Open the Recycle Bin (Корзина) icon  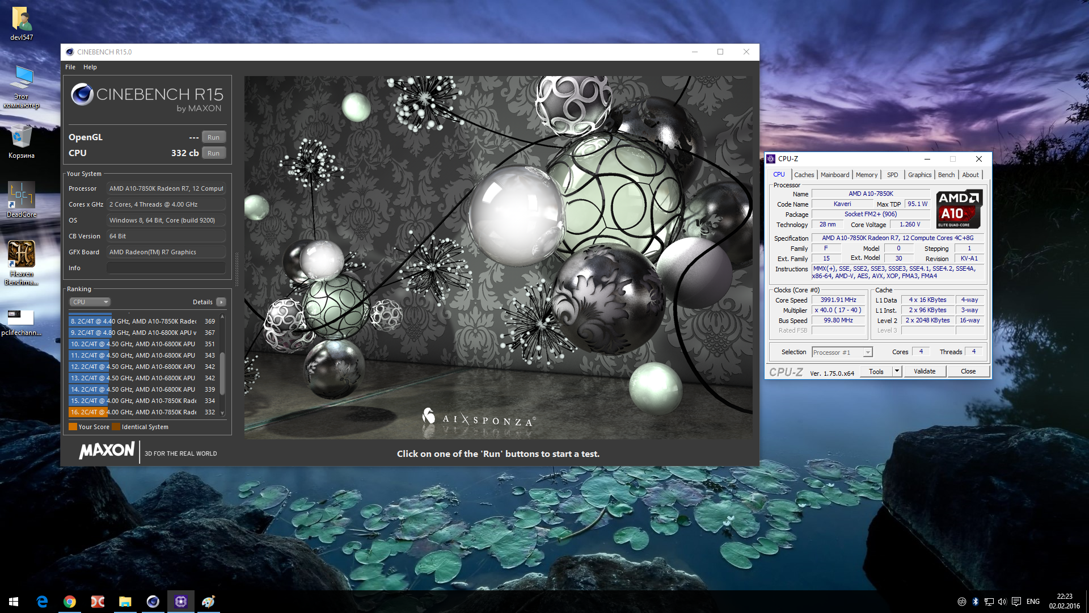[22, 137]
